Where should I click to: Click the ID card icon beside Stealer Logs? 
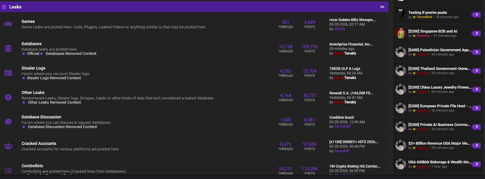pyautogui.click(x=8, y=73)
